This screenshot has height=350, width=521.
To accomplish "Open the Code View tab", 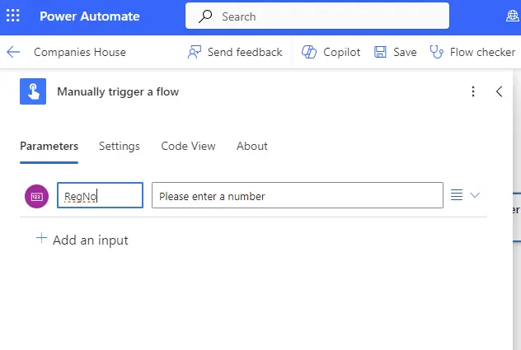I will pos(188,146).
